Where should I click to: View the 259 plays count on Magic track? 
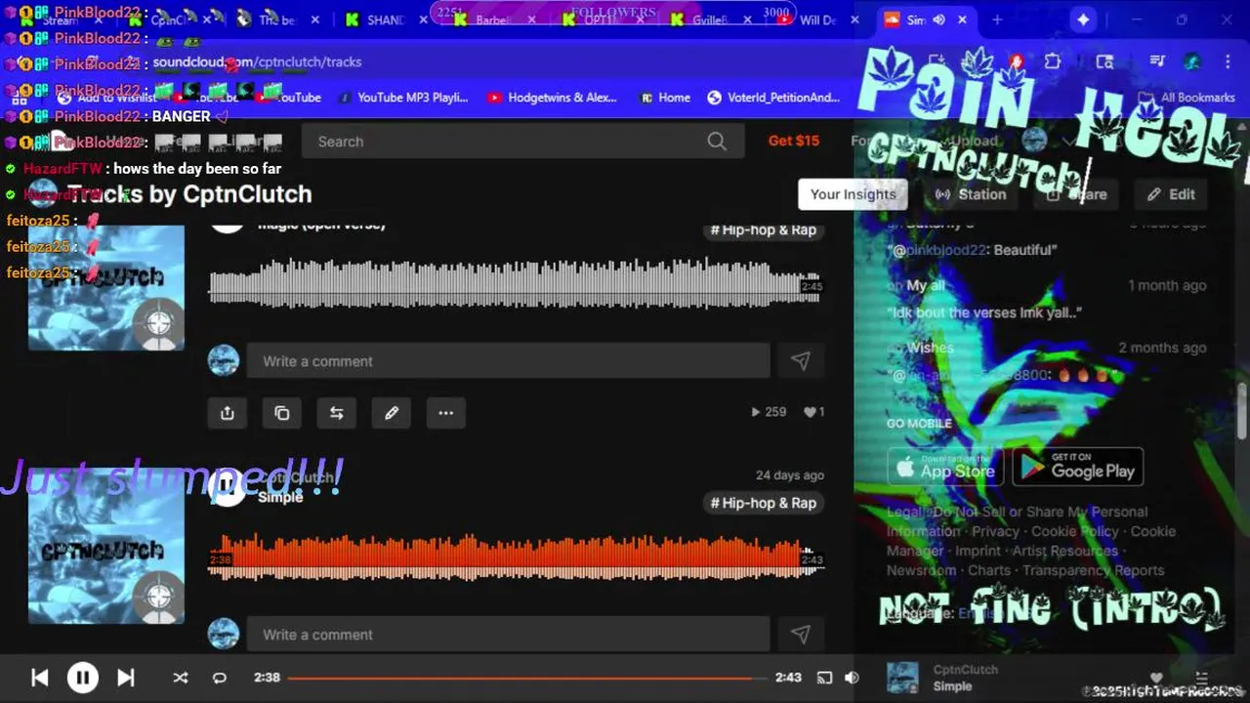(769, 412)
